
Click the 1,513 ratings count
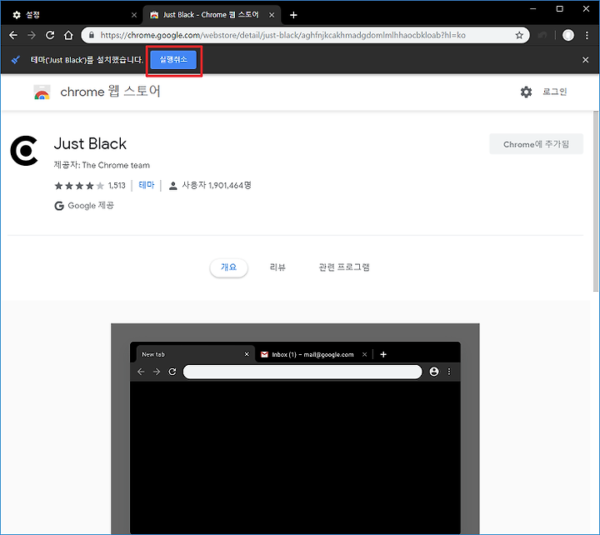(x=117, y=186)
